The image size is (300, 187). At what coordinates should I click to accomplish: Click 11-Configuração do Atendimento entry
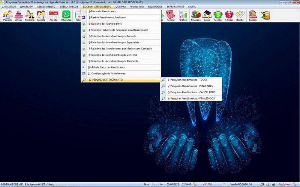(106, 74)
